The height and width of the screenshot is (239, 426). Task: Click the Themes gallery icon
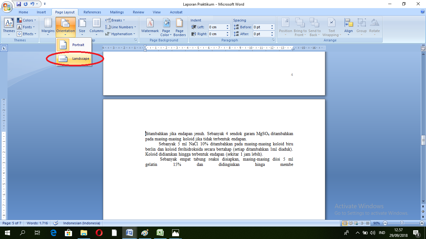(x=9, y=26)
